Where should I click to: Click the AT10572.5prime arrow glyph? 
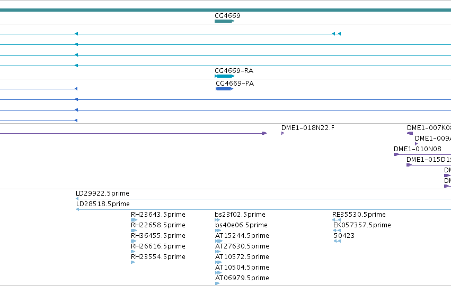point(218,262)
